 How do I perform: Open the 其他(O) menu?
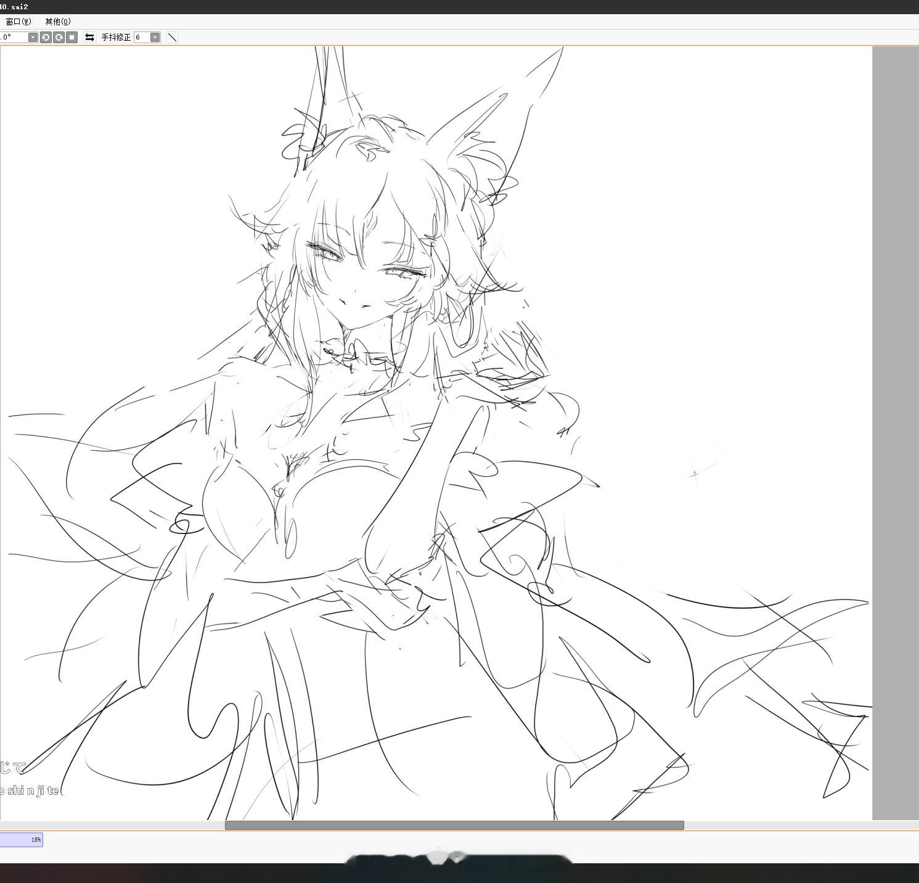[57, 22]
